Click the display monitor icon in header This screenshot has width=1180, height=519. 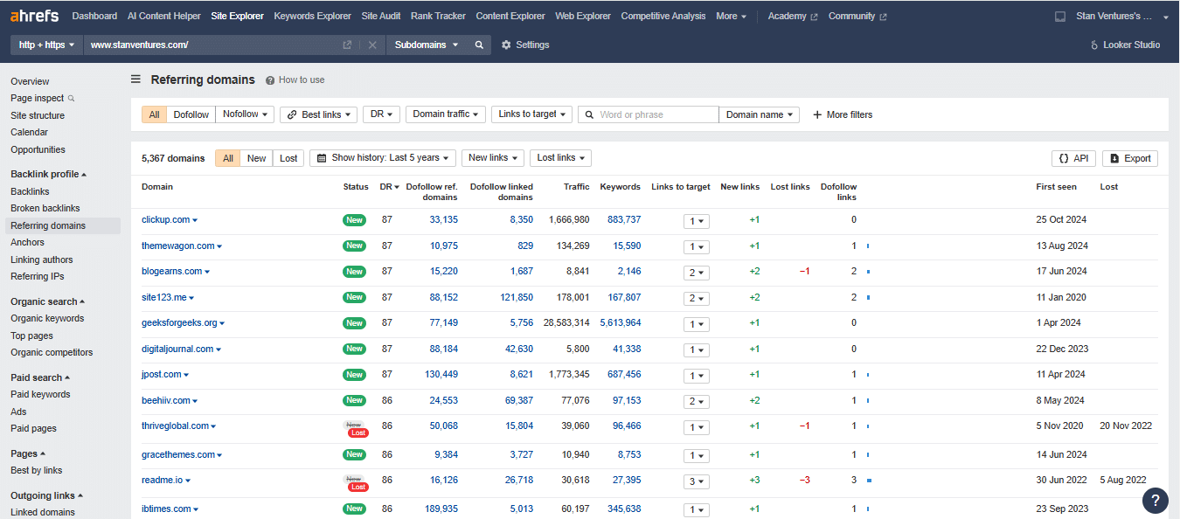[x=1060, y=17]
